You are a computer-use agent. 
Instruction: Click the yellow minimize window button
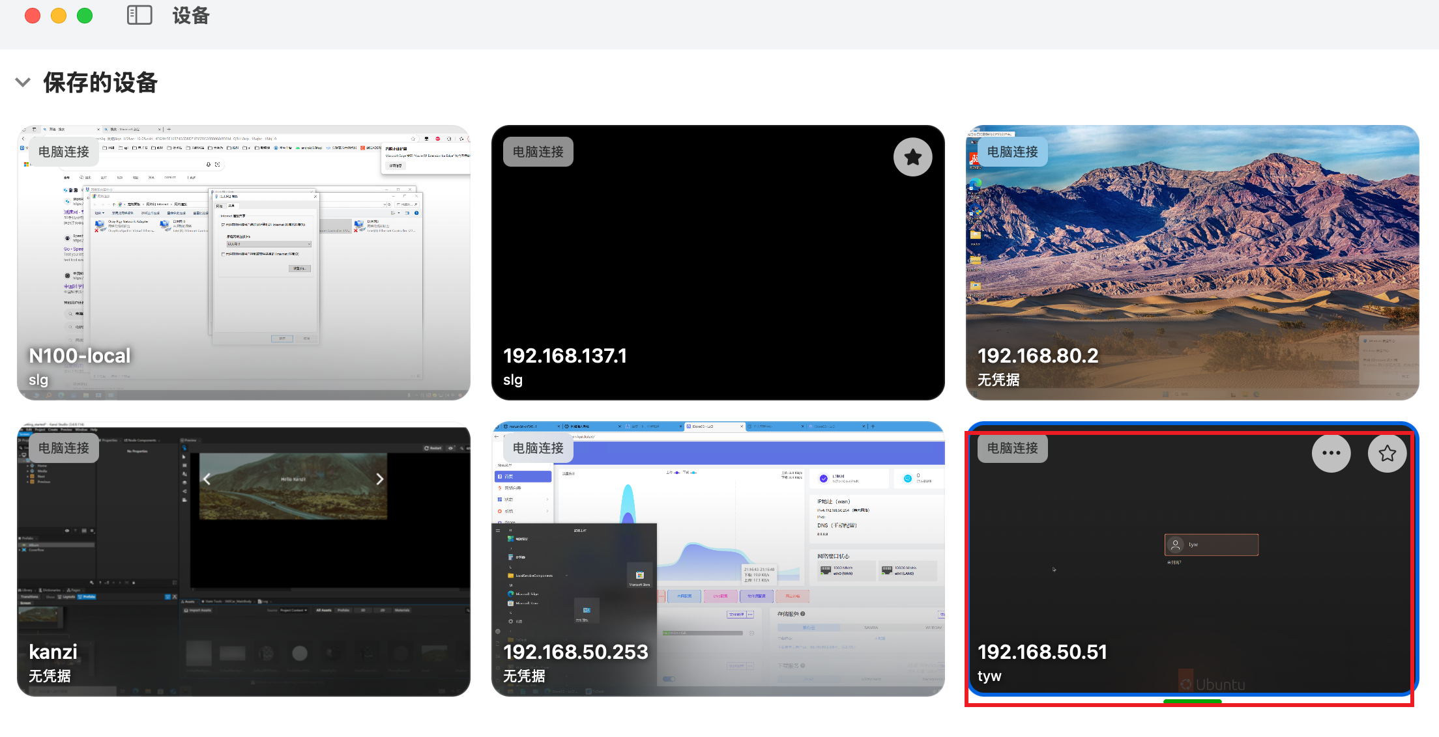click(x=59, y=16)
